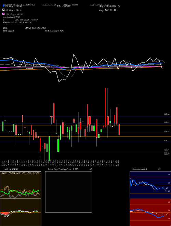
Task: Click the 149.33 price axis label
Action: click(167, 122)
